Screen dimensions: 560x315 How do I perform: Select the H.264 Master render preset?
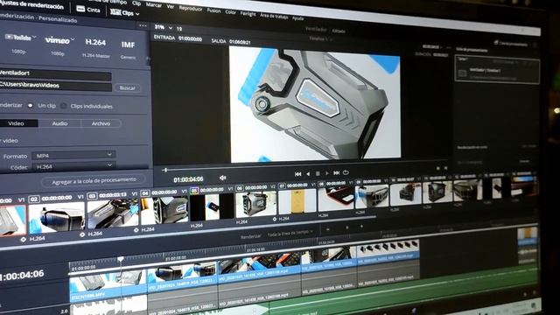[95, 48]
